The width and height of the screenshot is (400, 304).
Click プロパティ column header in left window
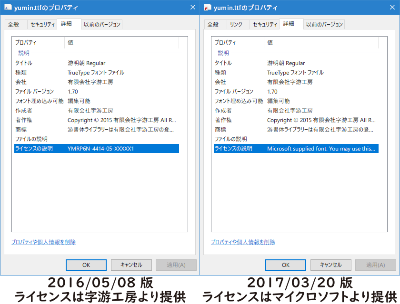click(38, 42)
